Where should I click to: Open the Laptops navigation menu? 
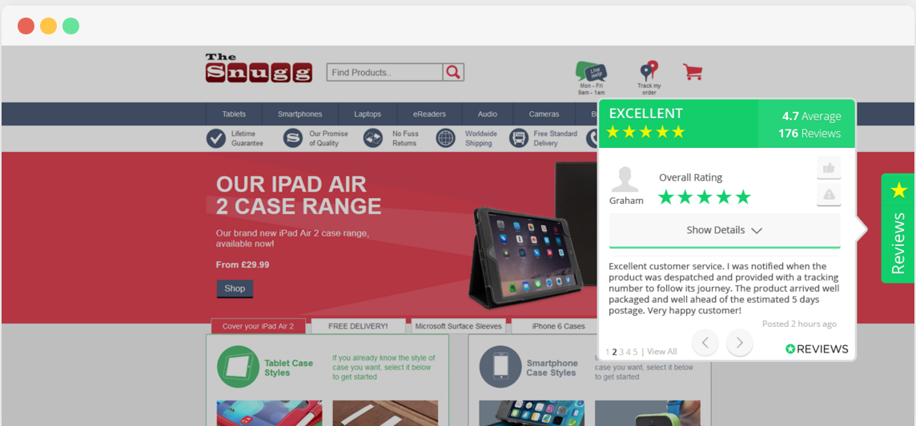point(368,114)
